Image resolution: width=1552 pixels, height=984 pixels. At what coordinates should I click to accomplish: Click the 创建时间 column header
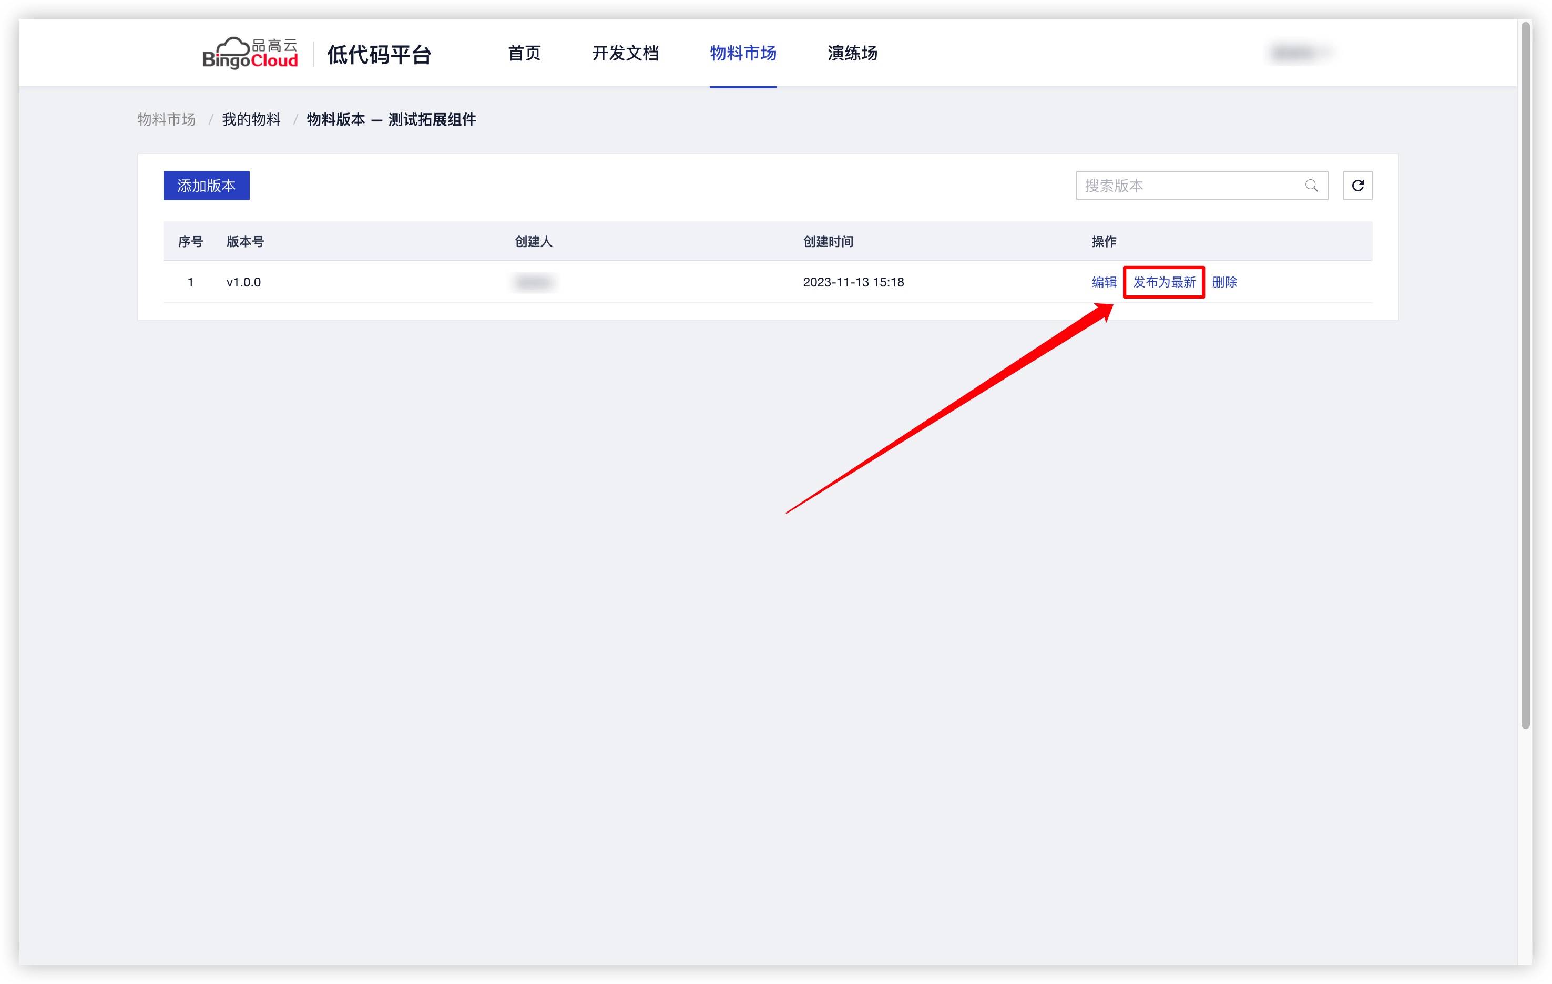(x=828, y=242)
